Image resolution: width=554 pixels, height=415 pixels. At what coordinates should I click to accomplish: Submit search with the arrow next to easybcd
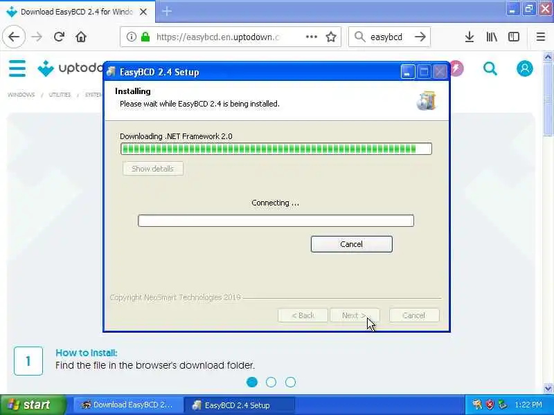coord(420,37)
